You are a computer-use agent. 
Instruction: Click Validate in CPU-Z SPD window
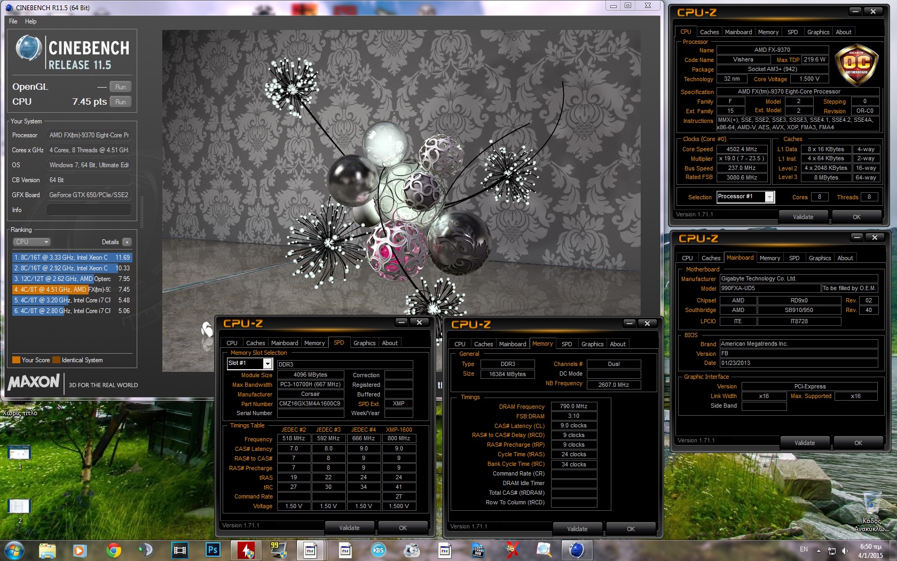coord(349,528)
